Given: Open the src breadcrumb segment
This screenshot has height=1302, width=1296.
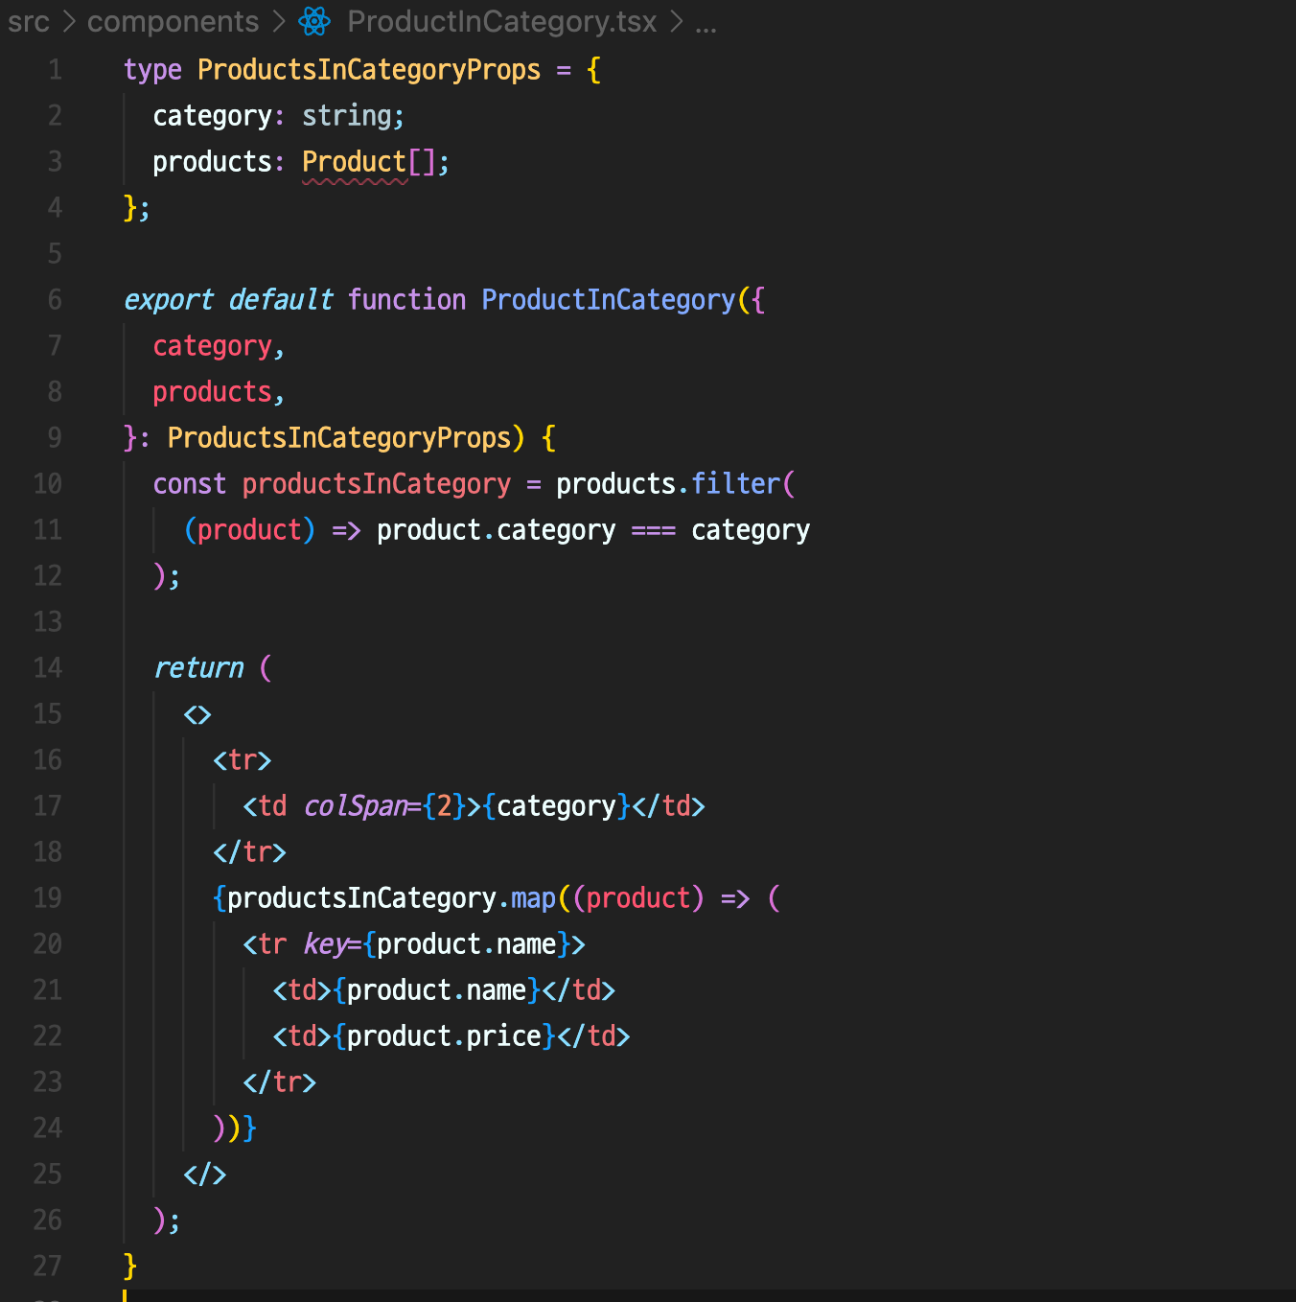Looking at the screenshot, I should tap(29, 21).
